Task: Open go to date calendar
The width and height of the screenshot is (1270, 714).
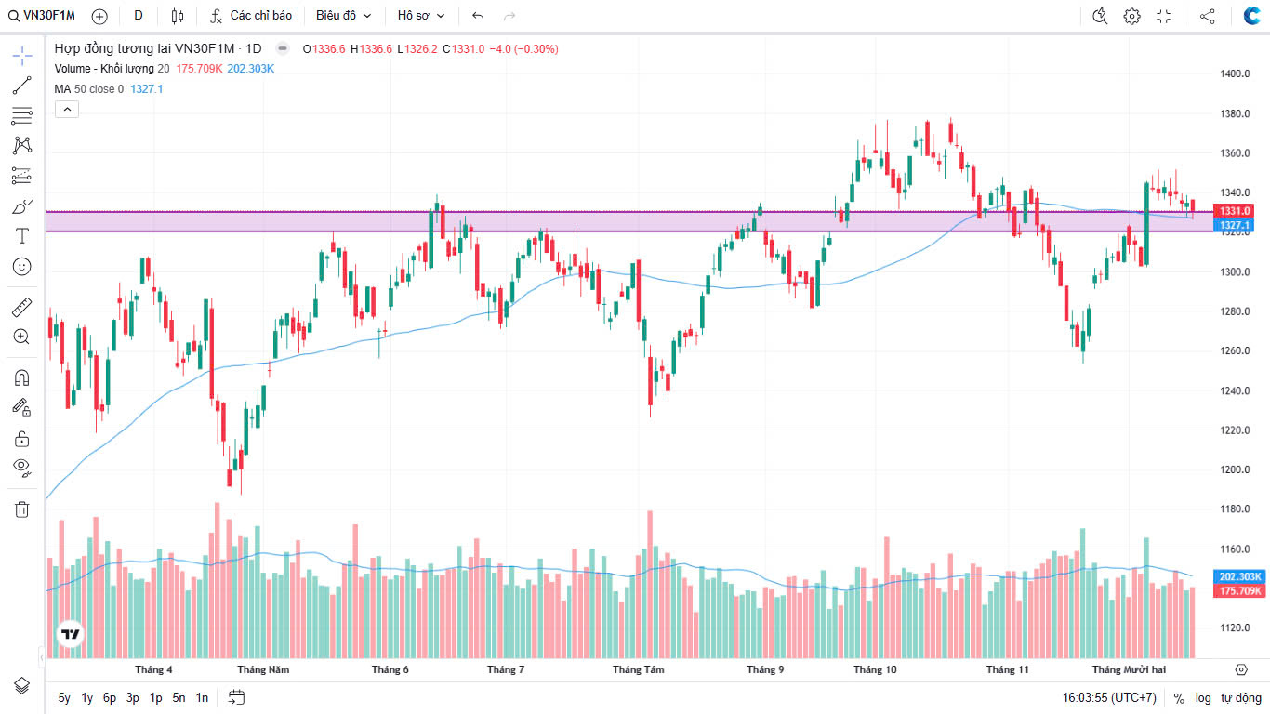Action: pos(236,697)
